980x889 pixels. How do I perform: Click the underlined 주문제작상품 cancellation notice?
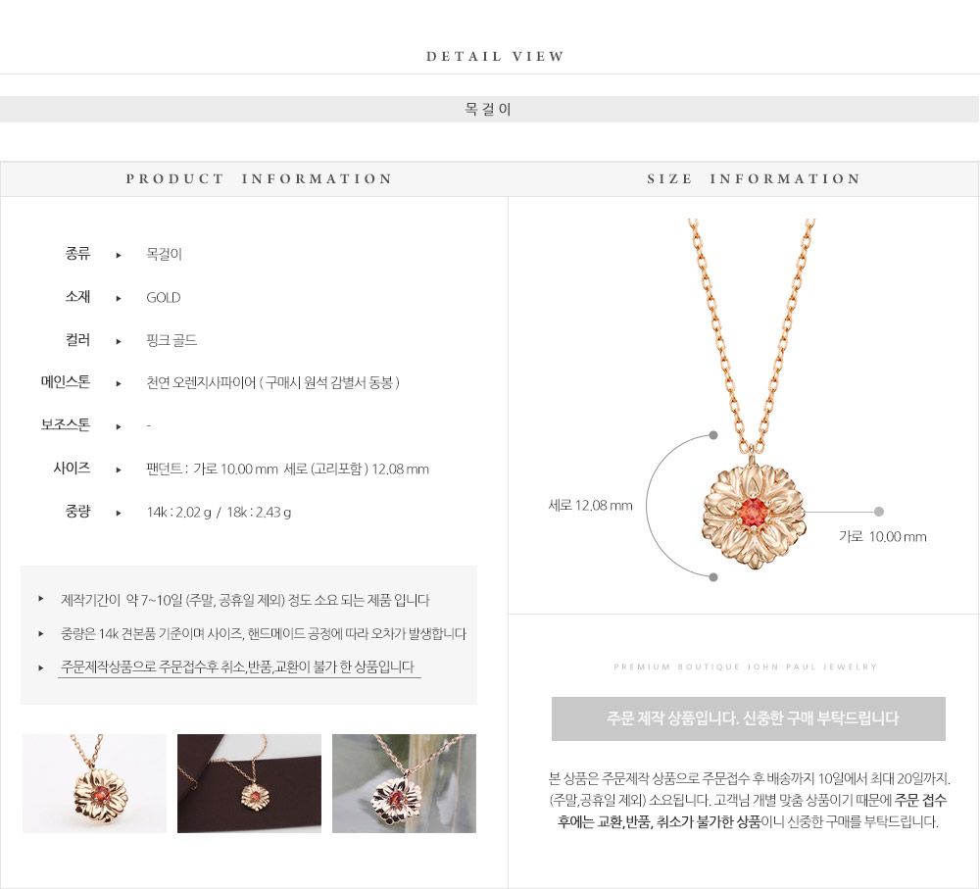coord(237,667)
